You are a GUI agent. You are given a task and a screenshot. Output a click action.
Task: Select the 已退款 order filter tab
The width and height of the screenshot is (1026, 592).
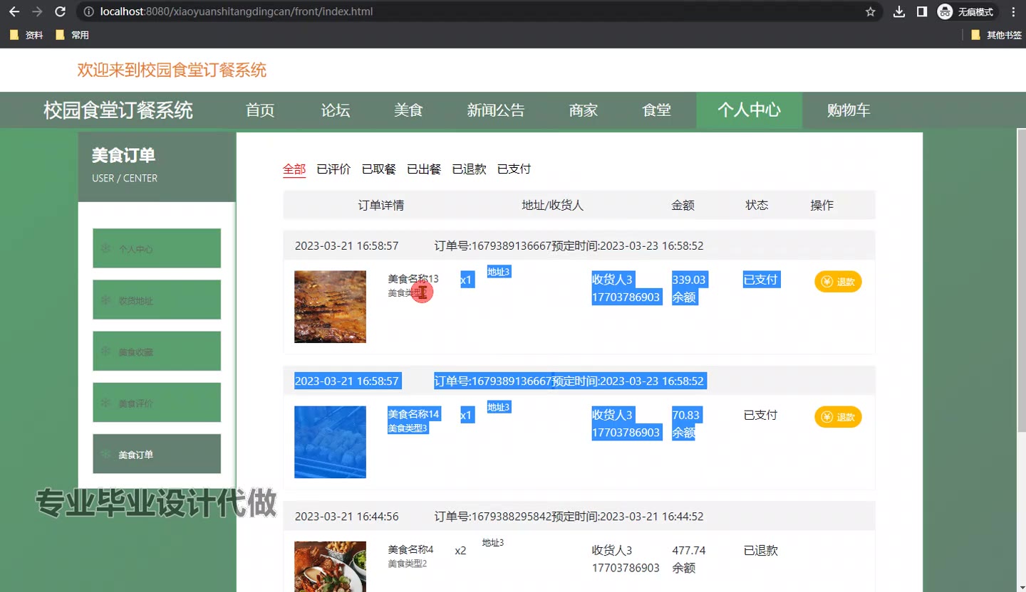coord(469,169)
